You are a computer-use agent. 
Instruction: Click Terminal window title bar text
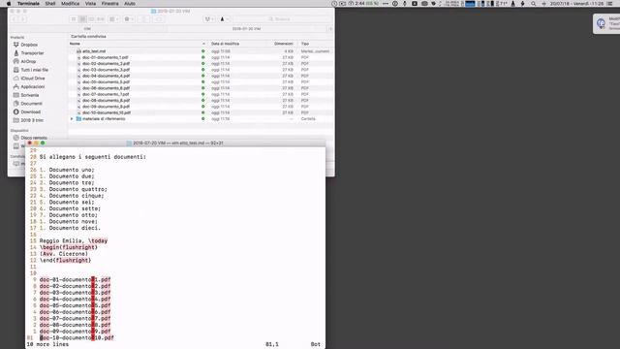(178, 143)
